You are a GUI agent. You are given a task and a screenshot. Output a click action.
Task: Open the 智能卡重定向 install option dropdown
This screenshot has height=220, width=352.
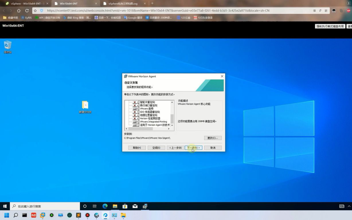click(136, 102)
